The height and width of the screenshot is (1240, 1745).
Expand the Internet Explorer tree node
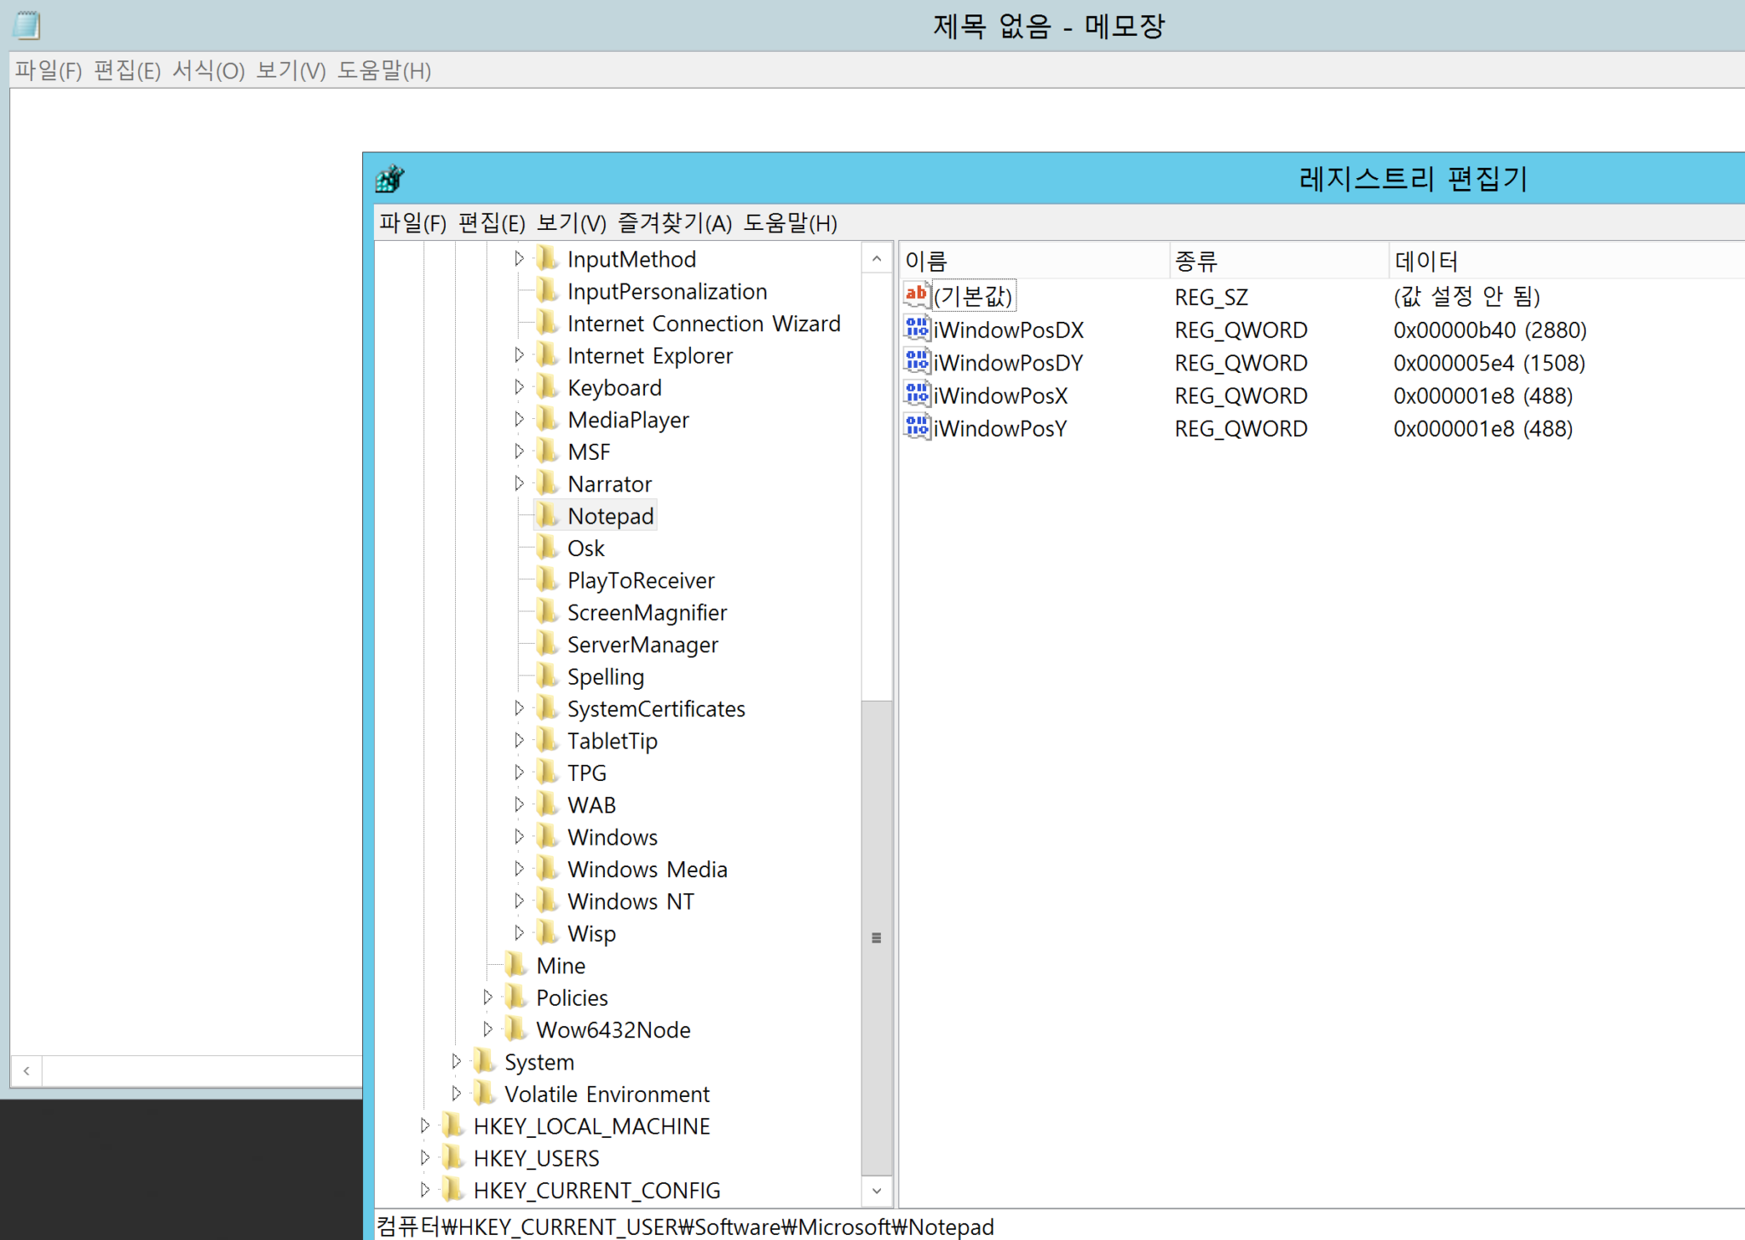[x=521, y=355]
